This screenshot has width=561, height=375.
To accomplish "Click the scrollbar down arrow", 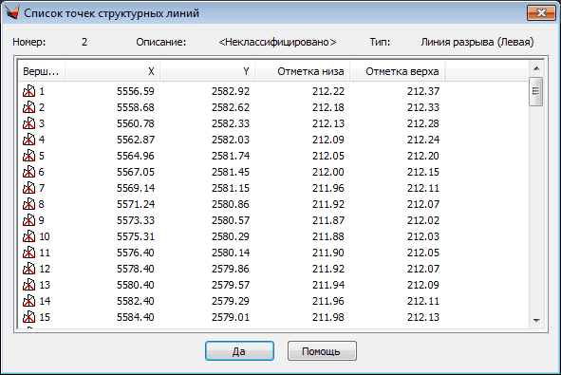I will pos(536,321).
